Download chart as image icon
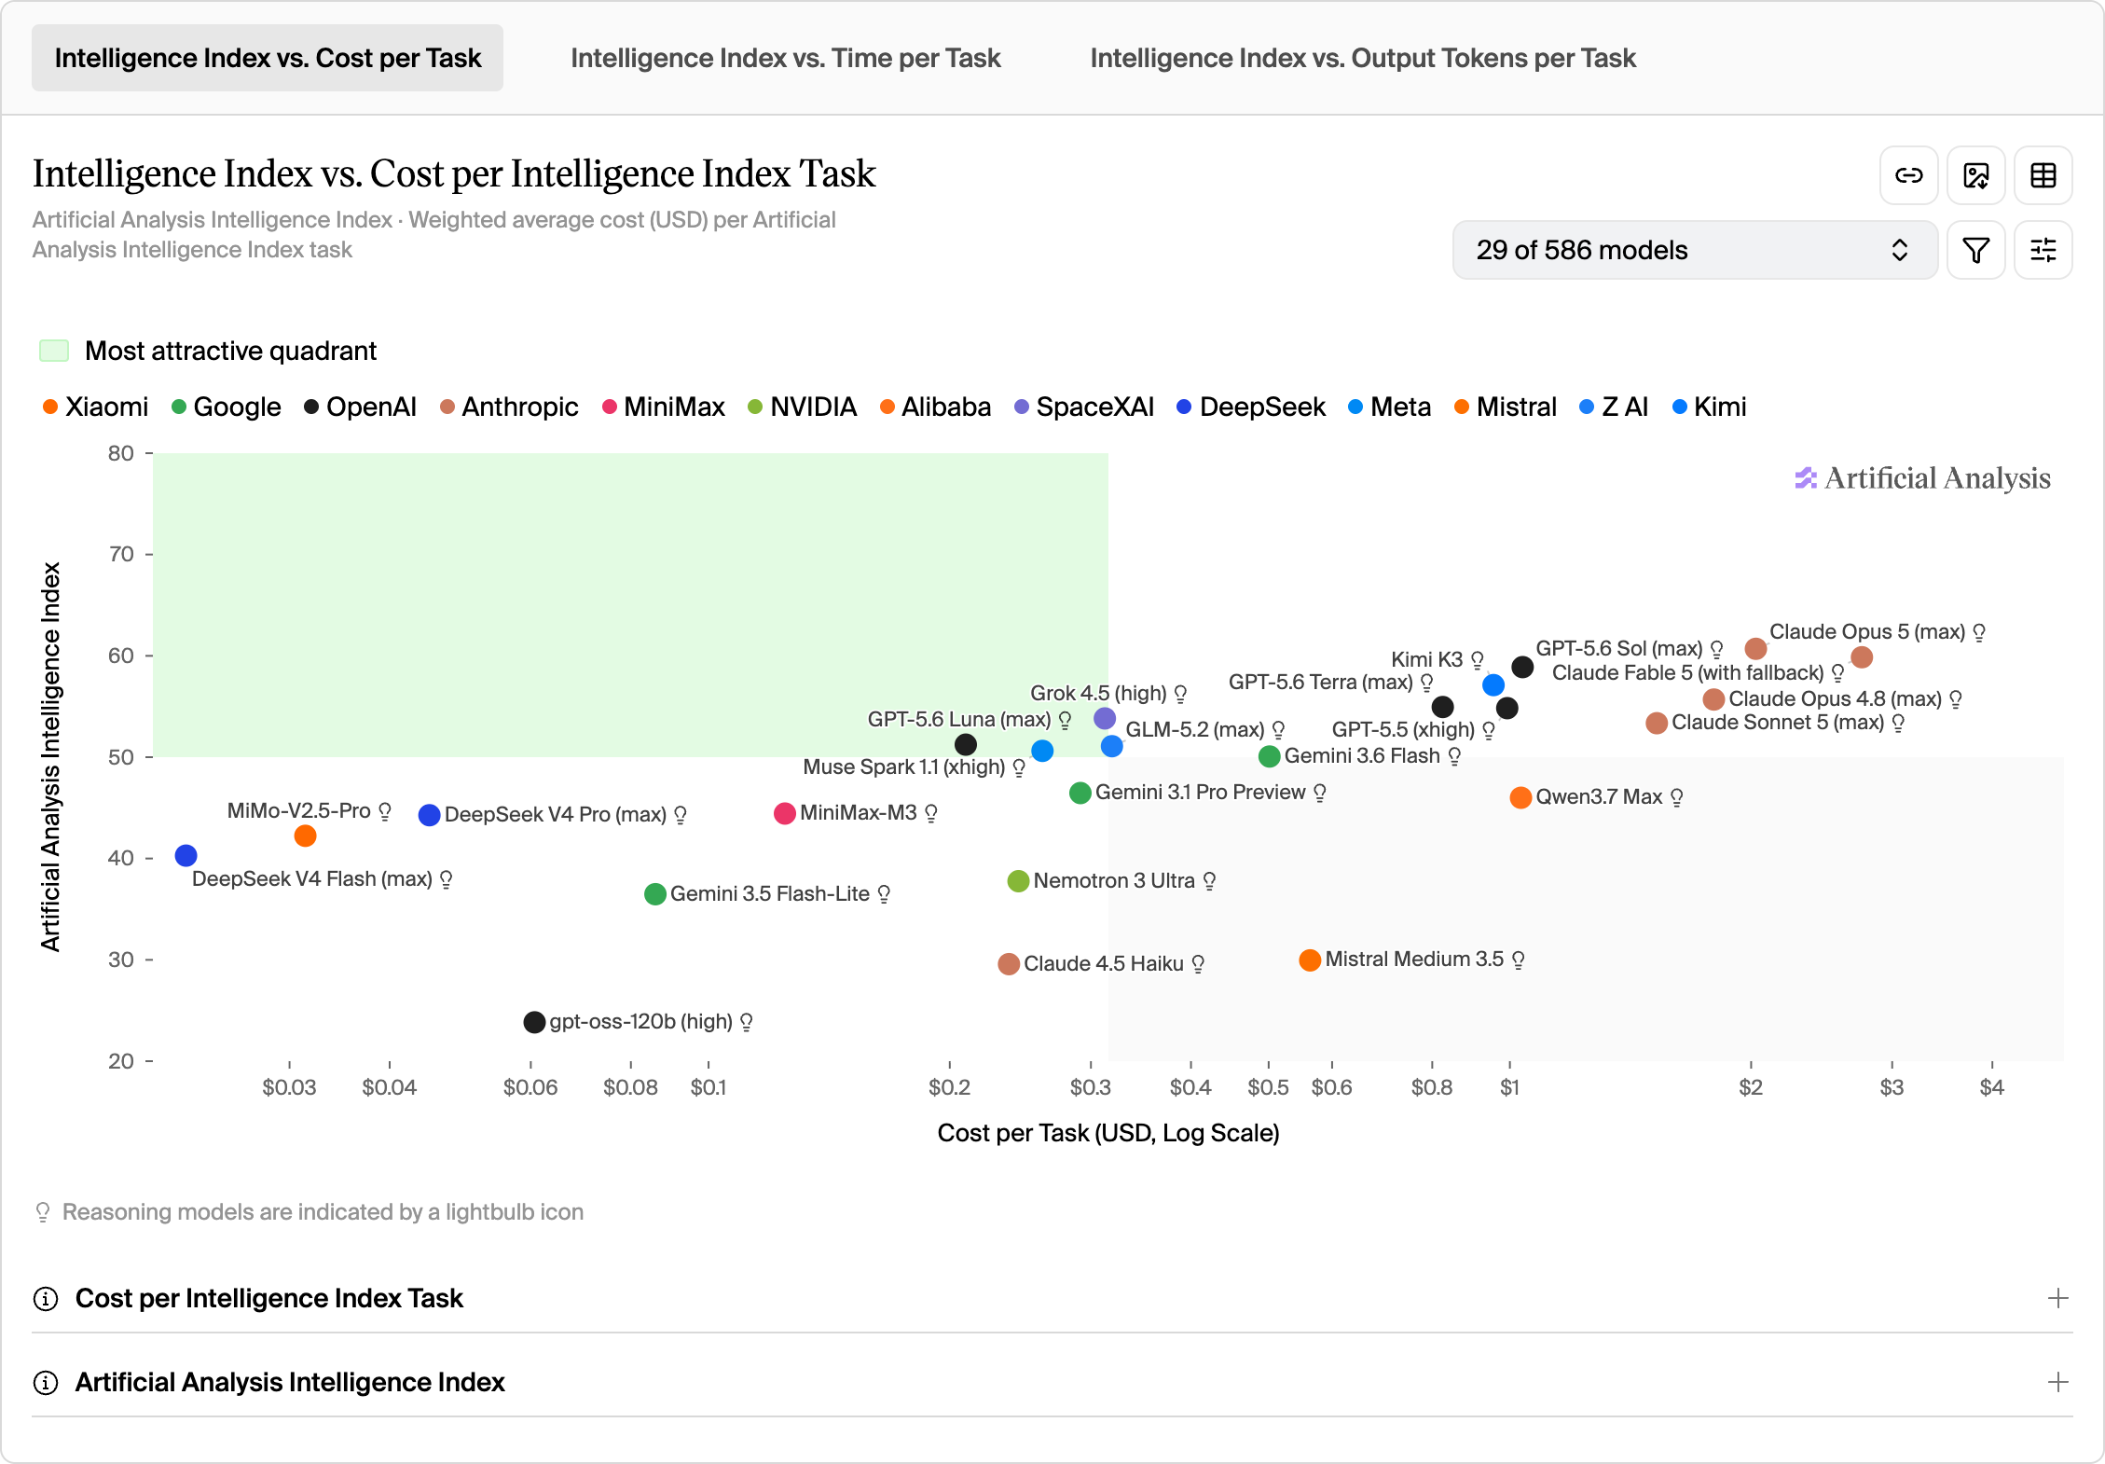 (1975, 175)
